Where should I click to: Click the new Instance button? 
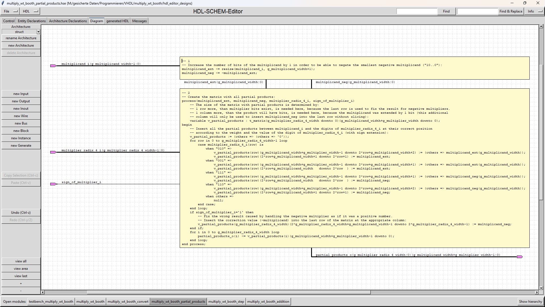click(x=21, y=138)
